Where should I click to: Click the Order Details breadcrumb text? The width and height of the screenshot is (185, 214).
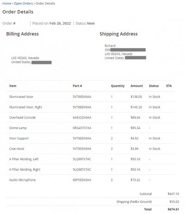pyautogui.click(x=45, y=3)
